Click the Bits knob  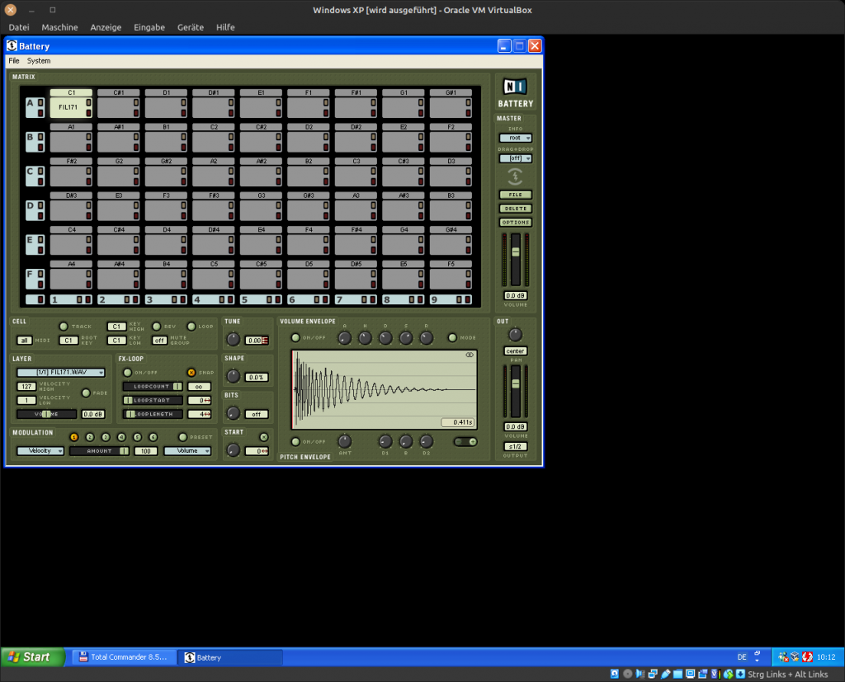pos(234,413)
